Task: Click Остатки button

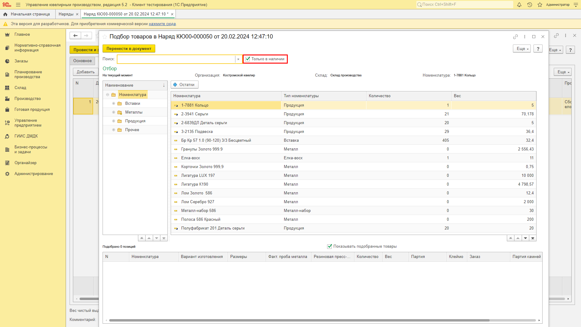Action: (x=185, y=85)
